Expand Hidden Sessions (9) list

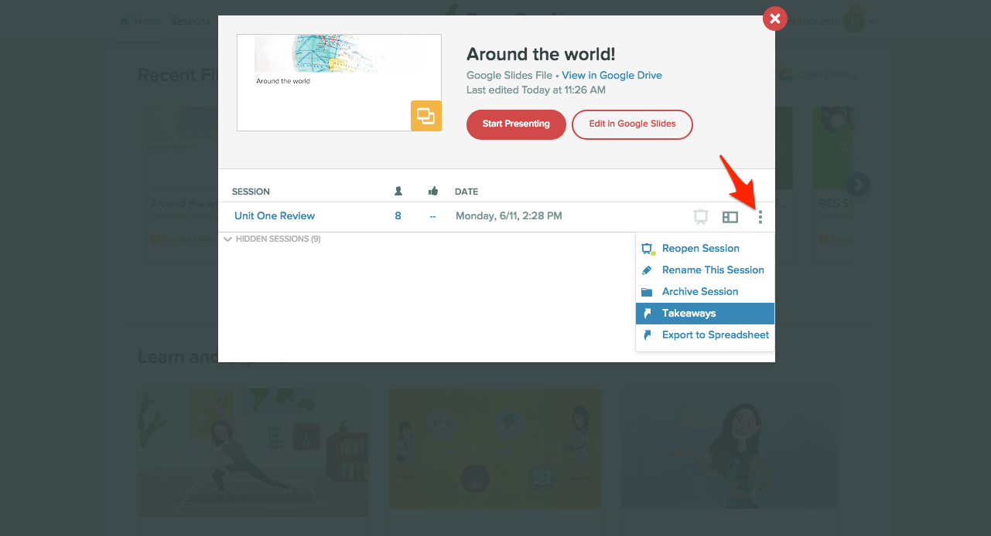[x=272, y=239]
